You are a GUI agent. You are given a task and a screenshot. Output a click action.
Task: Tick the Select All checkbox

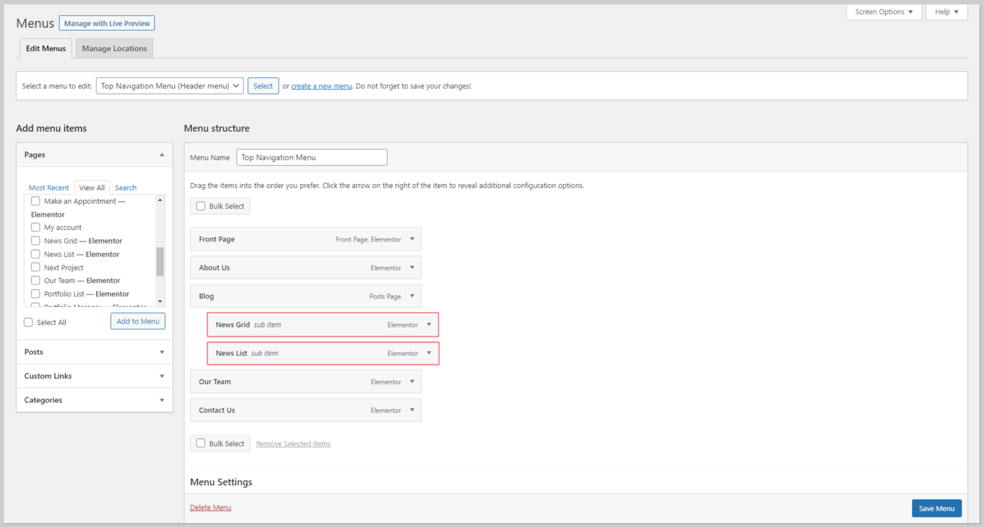click(29, 322)
